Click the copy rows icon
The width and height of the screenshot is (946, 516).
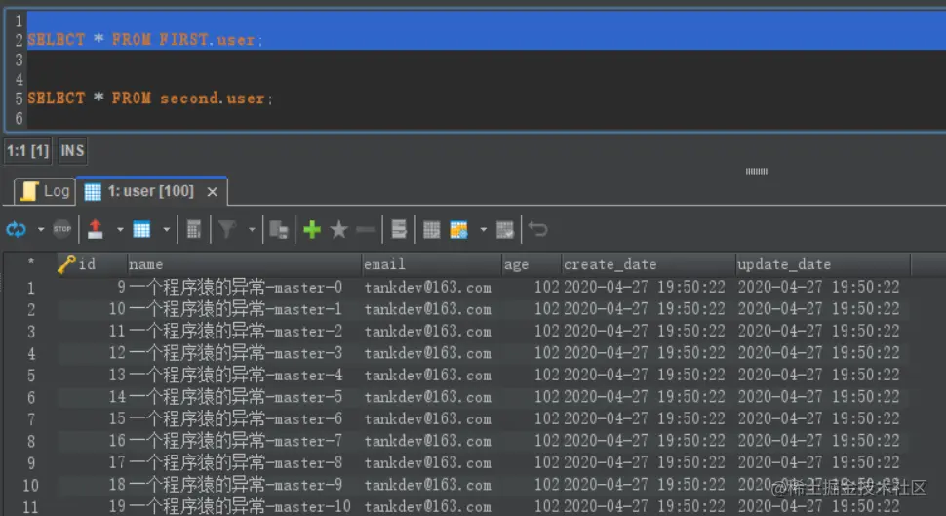(x=279, y=230)
